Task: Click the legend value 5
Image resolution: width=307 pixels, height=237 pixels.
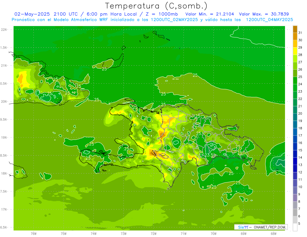Action: [299, 224]
